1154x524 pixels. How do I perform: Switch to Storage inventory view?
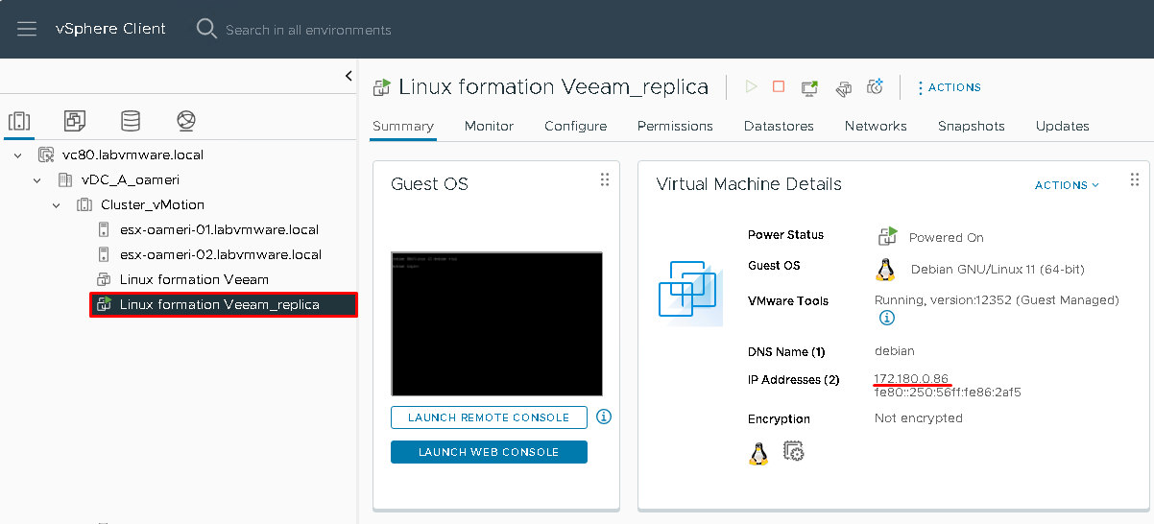[x=131, y=121]
